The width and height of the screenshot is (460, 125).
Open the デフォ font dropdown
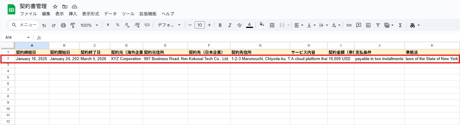[x=169, y=25]
